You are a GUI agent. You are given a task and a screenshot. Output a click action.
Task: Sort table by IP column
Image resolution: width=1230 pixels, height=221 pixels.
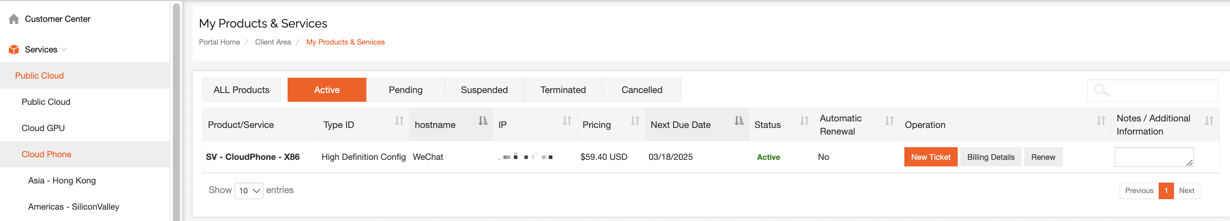[567, 121]
